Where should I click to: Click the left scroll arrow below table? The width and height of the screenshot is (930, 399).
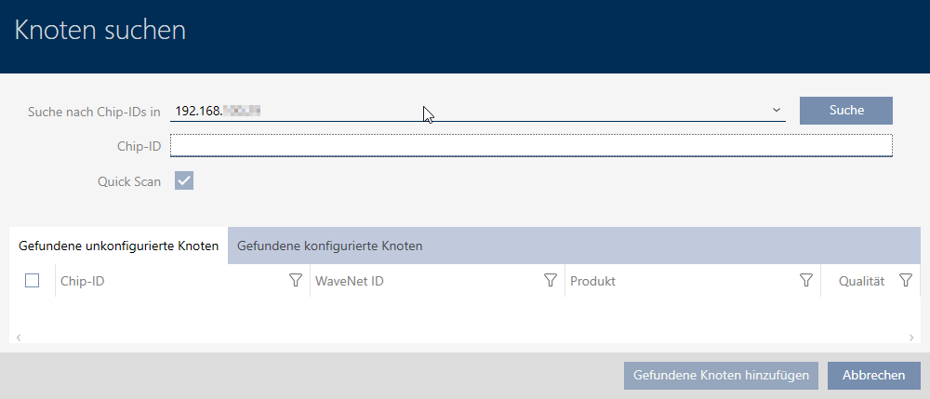pos(17,337)
